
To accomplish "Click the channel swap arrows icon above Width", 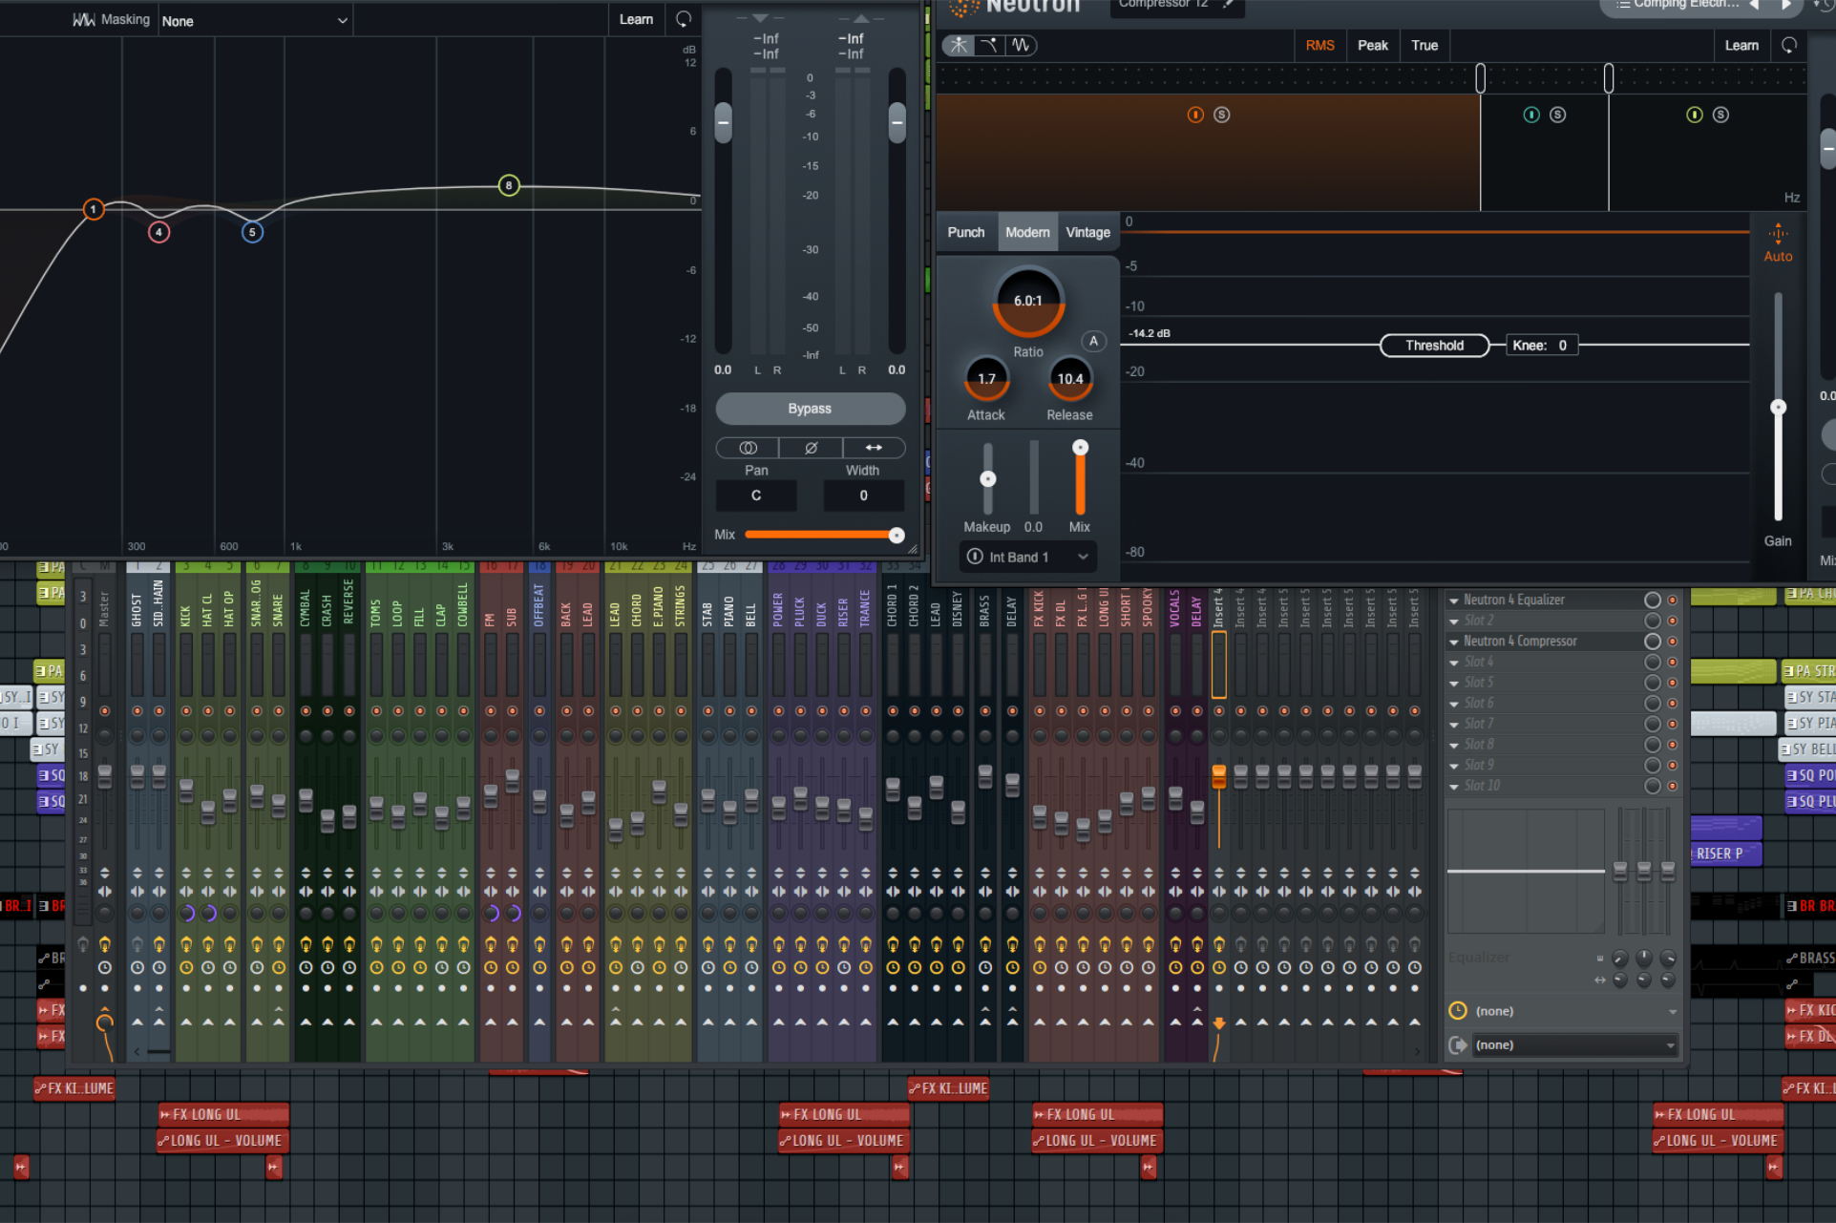I will 874,448.
